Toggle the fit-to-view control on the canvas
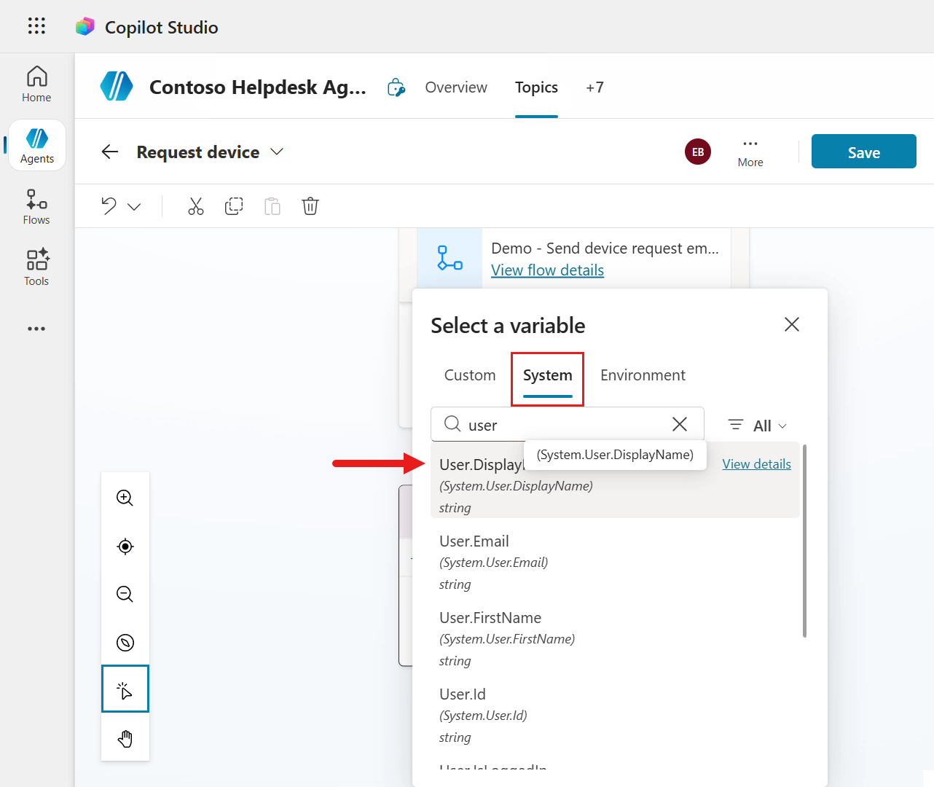 pyautogui.click(x=125, y=546)
